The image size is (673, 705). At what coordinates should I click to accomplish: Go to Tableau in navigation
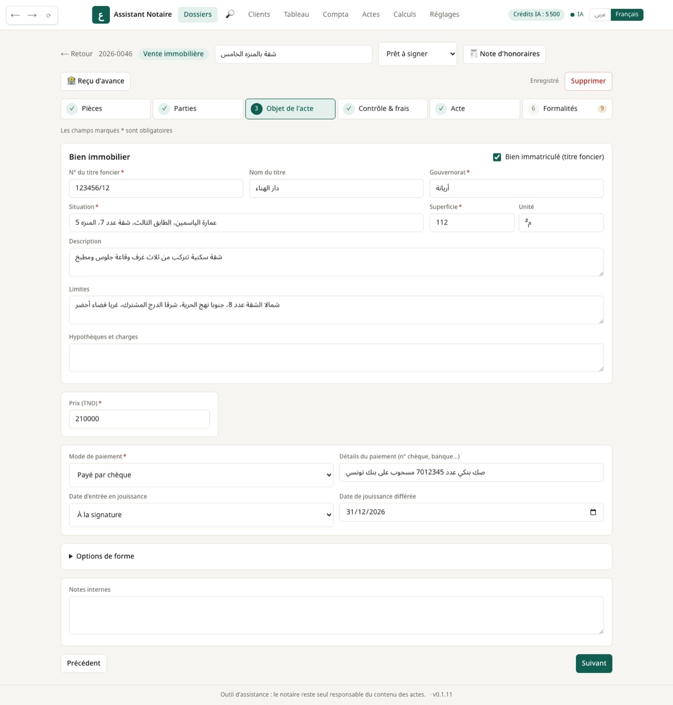296,15
